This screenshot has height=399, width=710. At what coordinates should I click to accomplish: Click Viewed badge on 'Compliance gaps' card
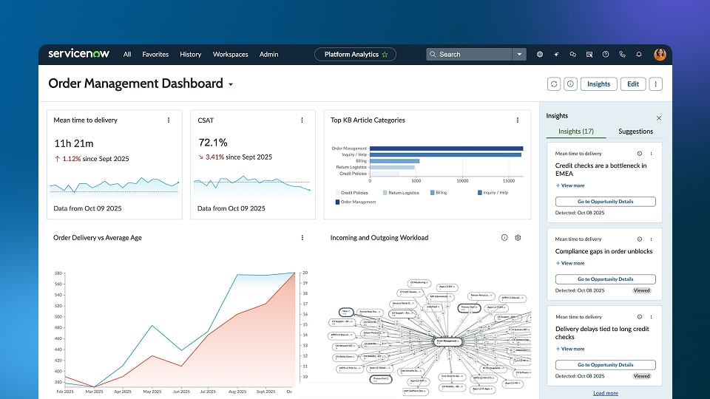[642, 290]
